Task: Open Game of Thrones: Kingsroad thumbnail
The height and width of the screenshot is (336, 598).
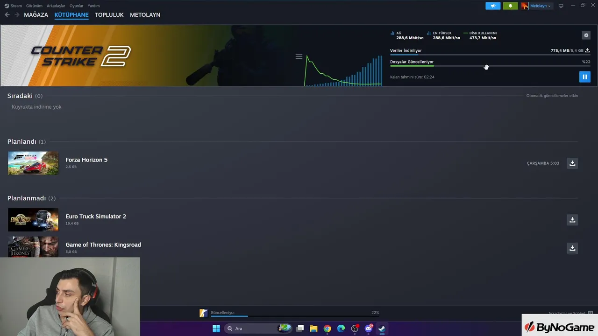Action: 33,247
